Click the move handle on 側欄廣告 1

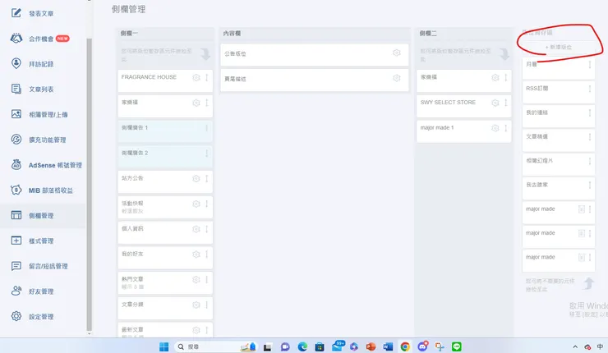pyautogui.click(x=207, y=128)
